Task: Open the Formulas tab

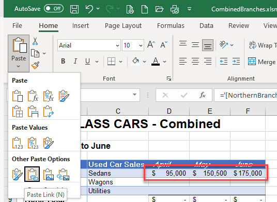Action: click(x=171, y=26)
